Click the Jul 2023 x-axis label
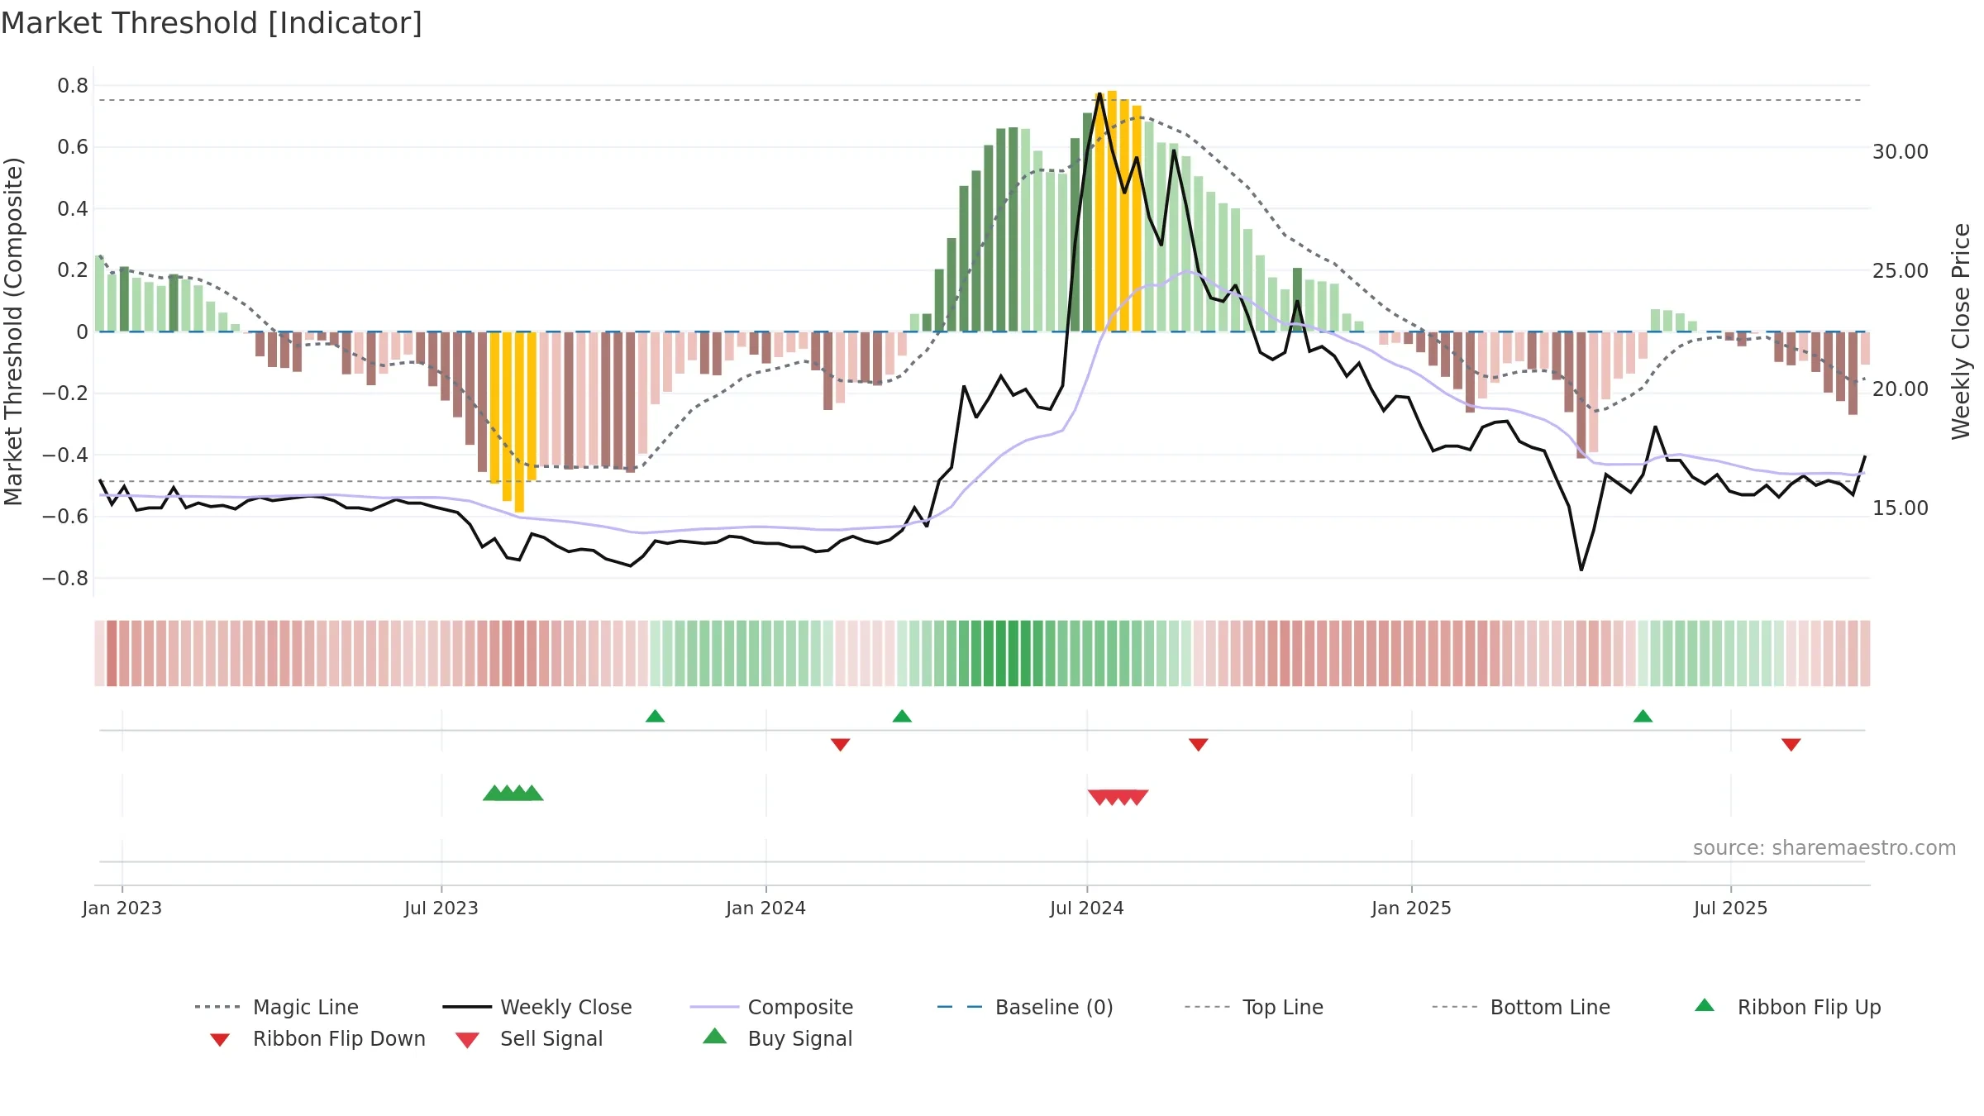The height and width of the screenshot is (1116, 1984). 441,908
